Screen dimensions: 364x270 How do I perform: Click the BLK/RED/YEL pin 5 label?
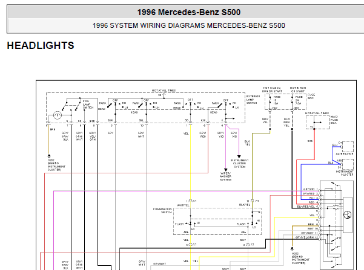[306, 207]
